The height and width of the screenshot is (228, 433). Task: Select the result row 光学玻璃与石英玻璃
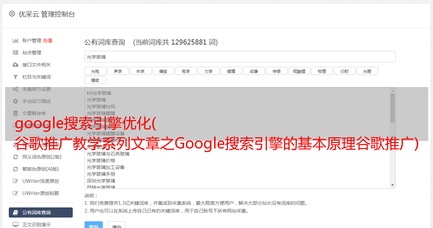(x=108, y=154)
